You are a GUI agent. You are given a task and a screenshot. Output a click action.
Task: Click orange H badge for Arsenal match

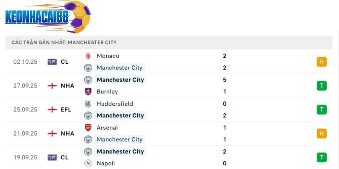pyautogui.click(x=322, y=134)
